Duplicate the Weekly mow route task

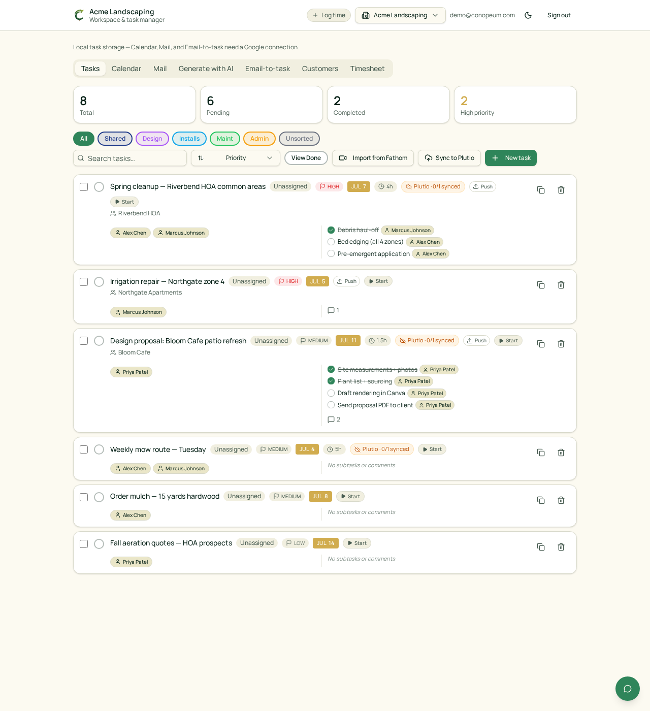(x=541, y=453)
